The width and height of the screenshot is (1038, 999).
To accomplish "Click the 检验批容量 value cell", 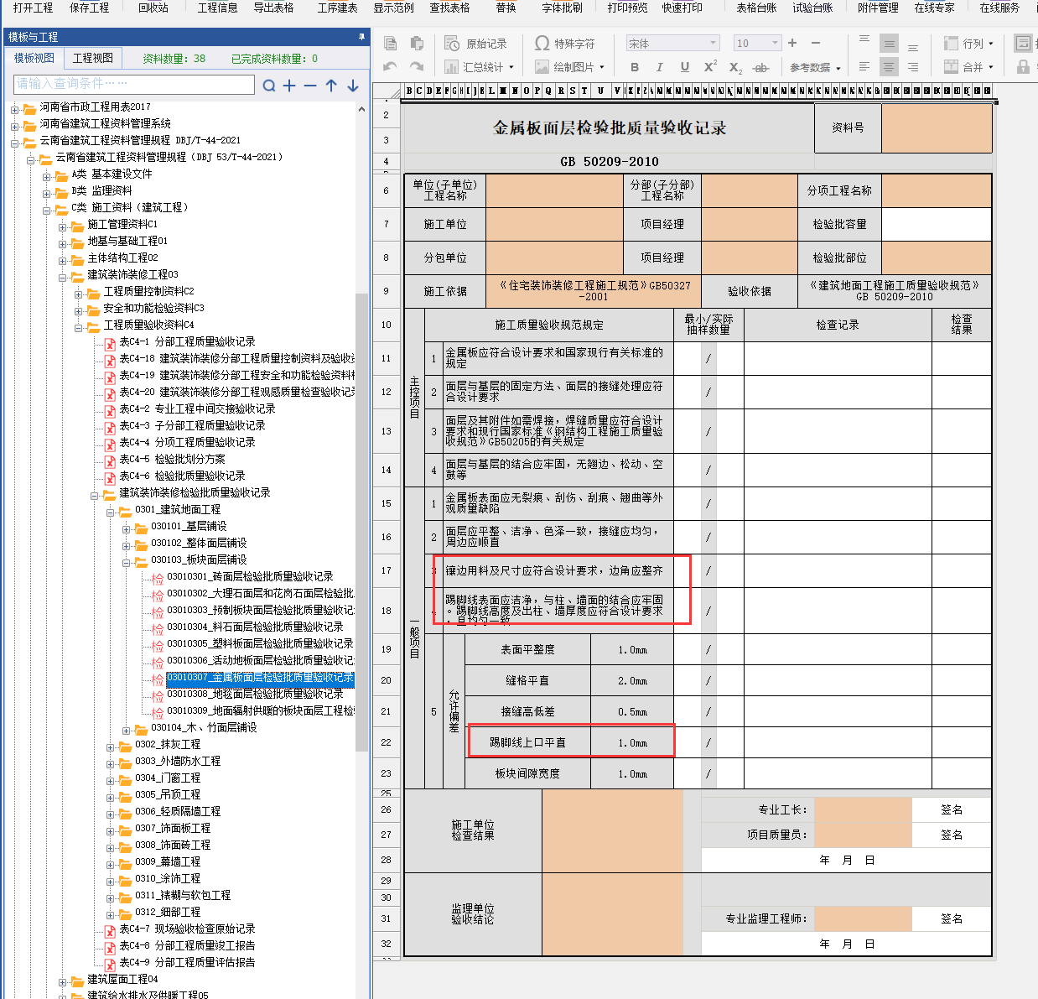I will point(937,224).
